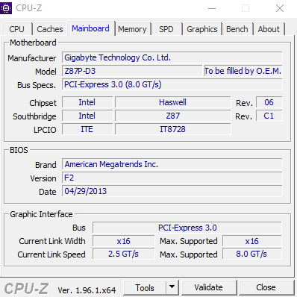297x297 pixels.
Task: Go to the SPD tab
Action: tap(166, 29)
